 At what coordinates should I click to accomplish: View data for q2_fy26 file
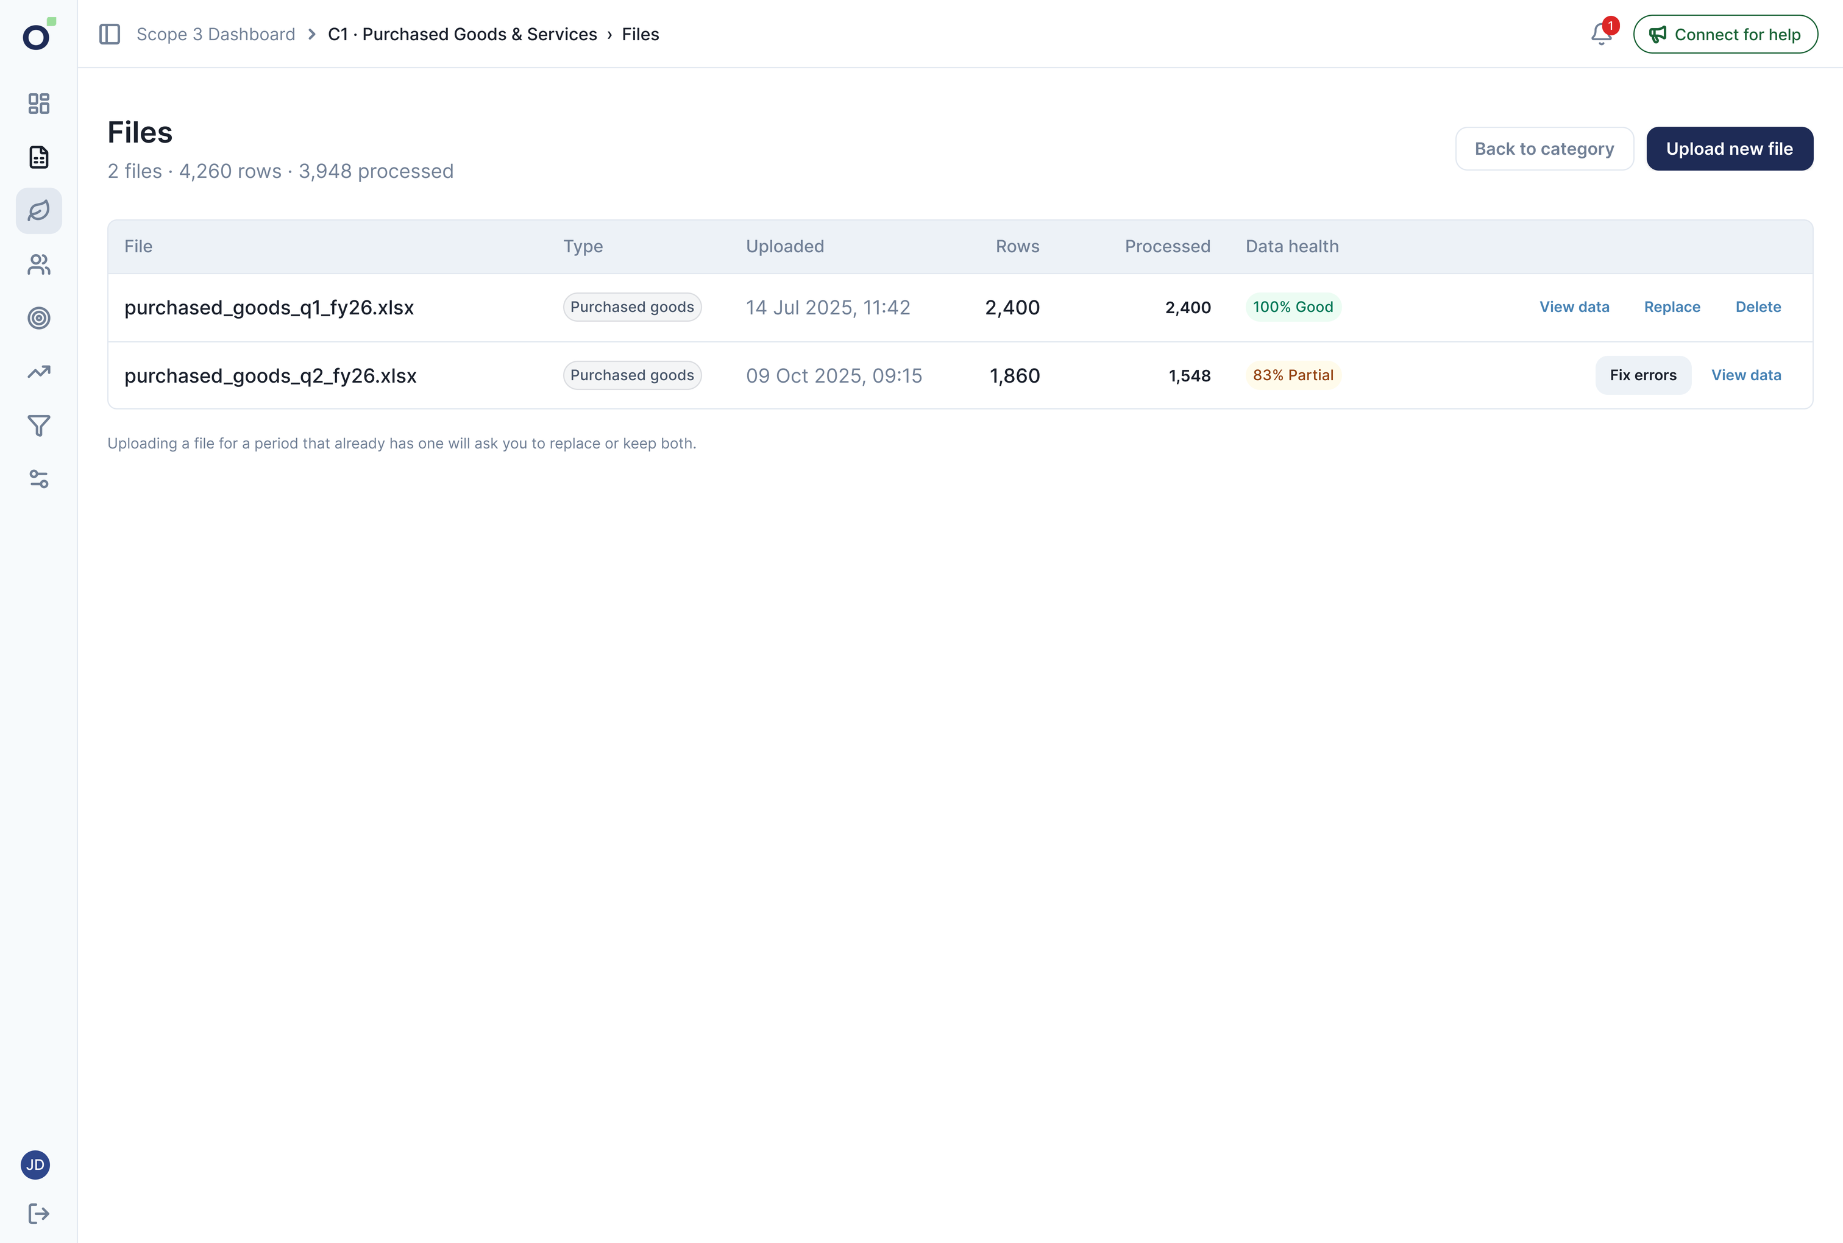point(1745,375)
